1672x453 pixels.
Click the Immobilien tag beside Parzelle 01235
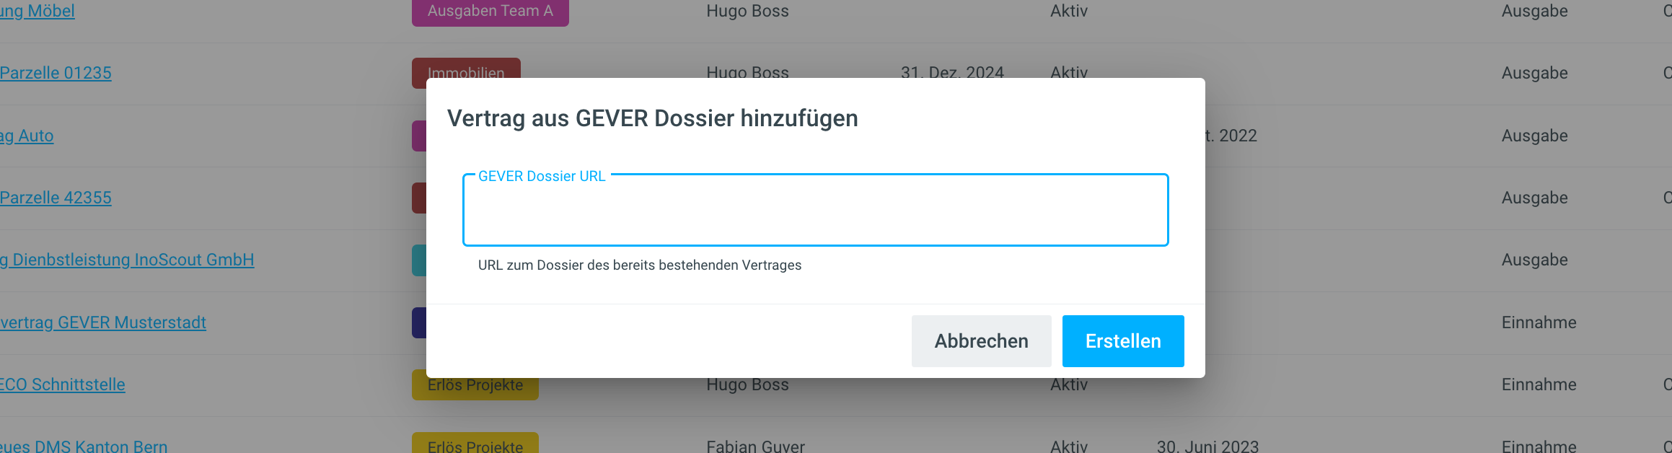pos(466,69)
